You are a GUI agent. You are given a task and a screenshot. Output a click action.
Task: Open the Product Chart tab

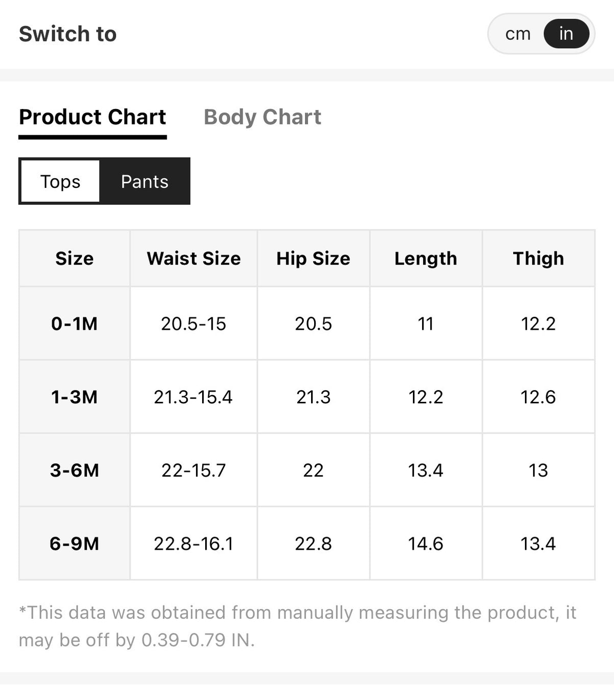pyautogui.click(x=93, y=117)
